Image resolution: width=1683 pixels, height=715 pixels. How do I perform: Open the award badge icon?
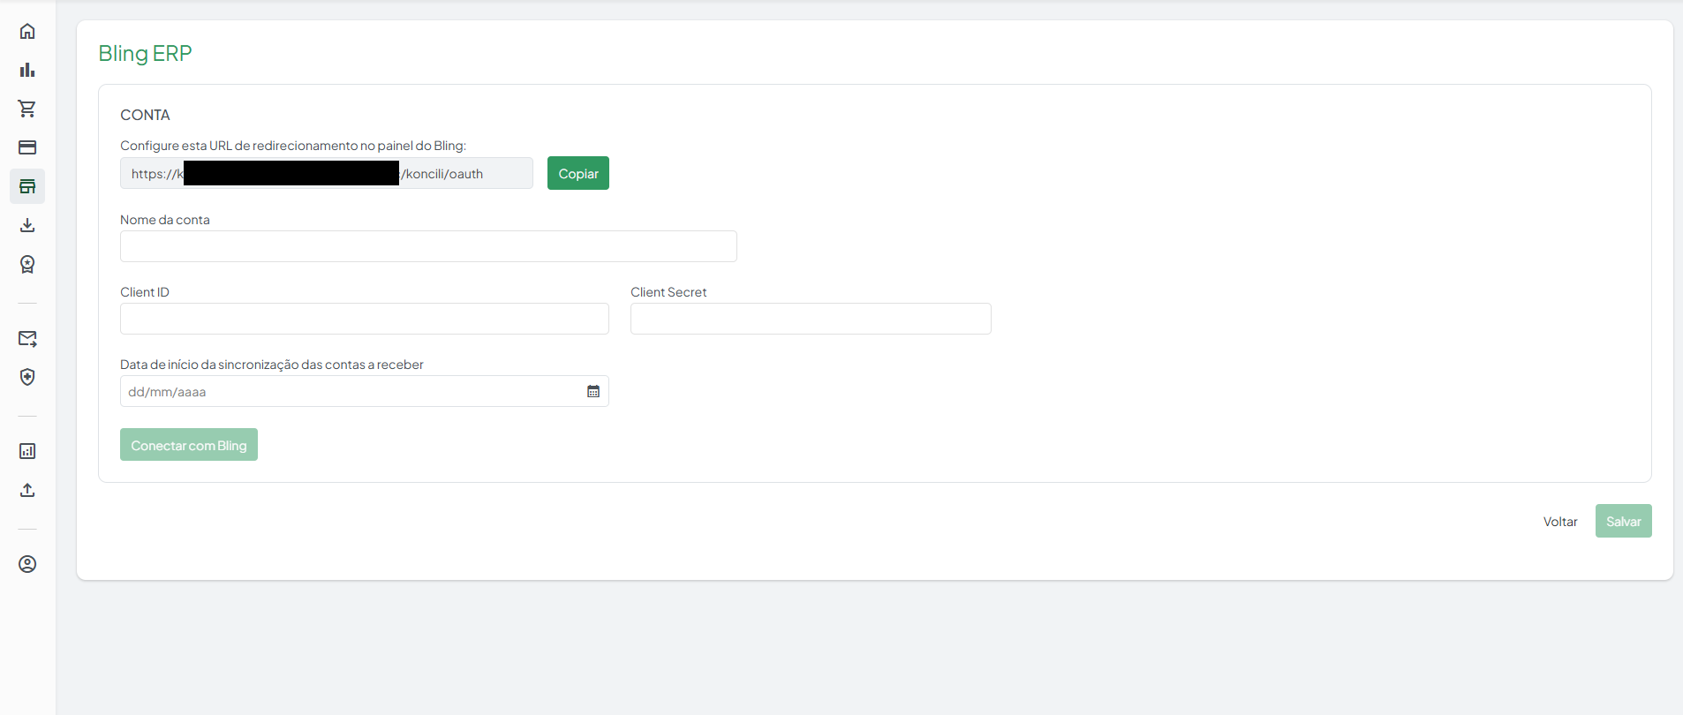click(x=27, y=264)
